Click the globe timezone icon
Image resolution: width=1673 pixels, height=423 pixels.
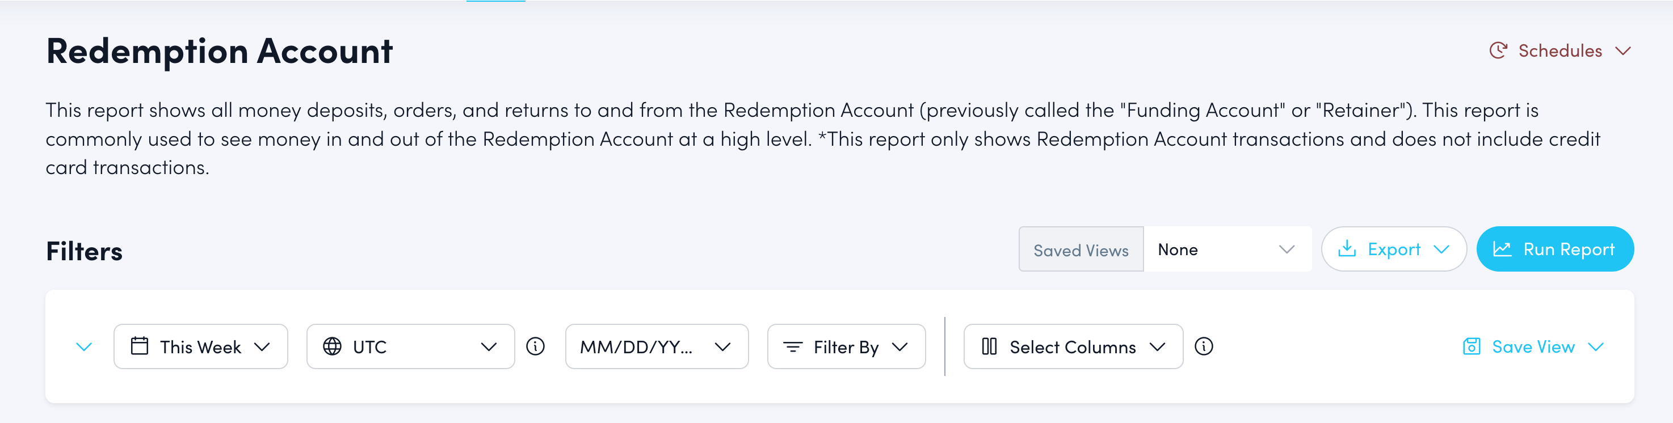tap(332, 346)
